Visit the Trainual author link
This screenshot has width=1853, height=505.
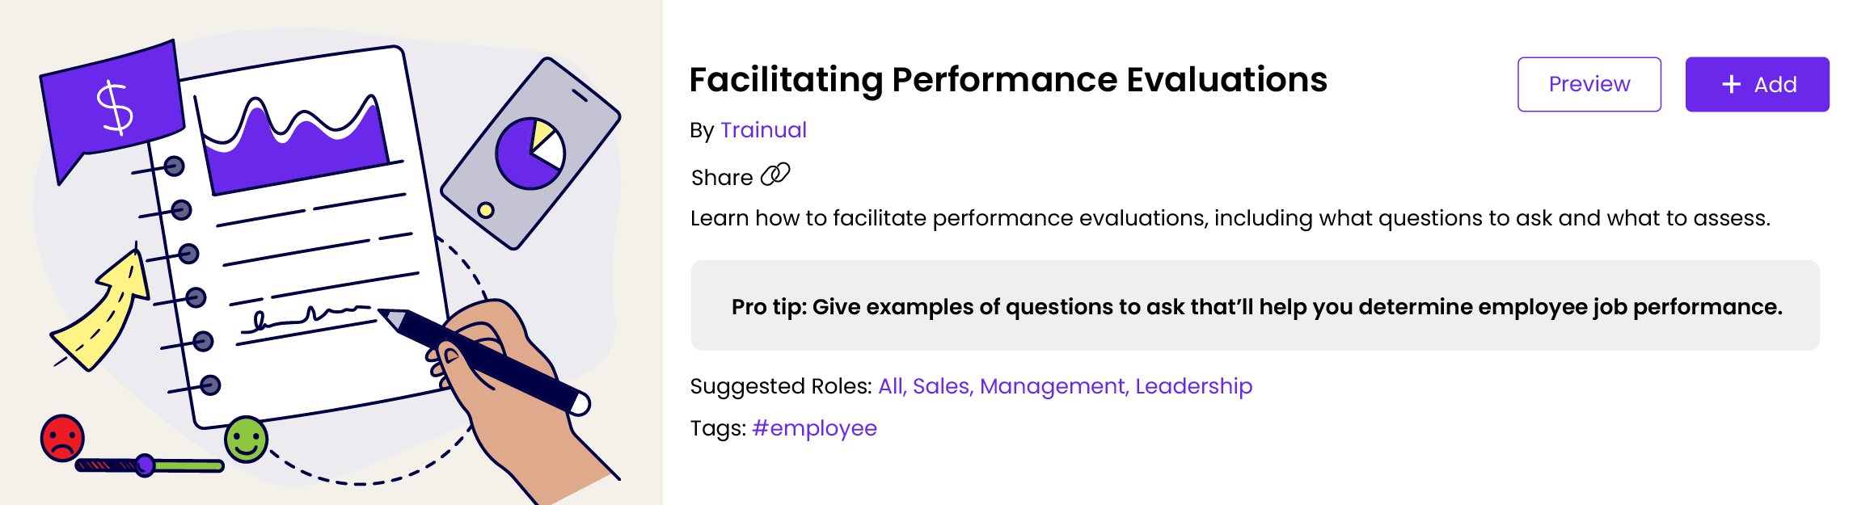(762, 130)
